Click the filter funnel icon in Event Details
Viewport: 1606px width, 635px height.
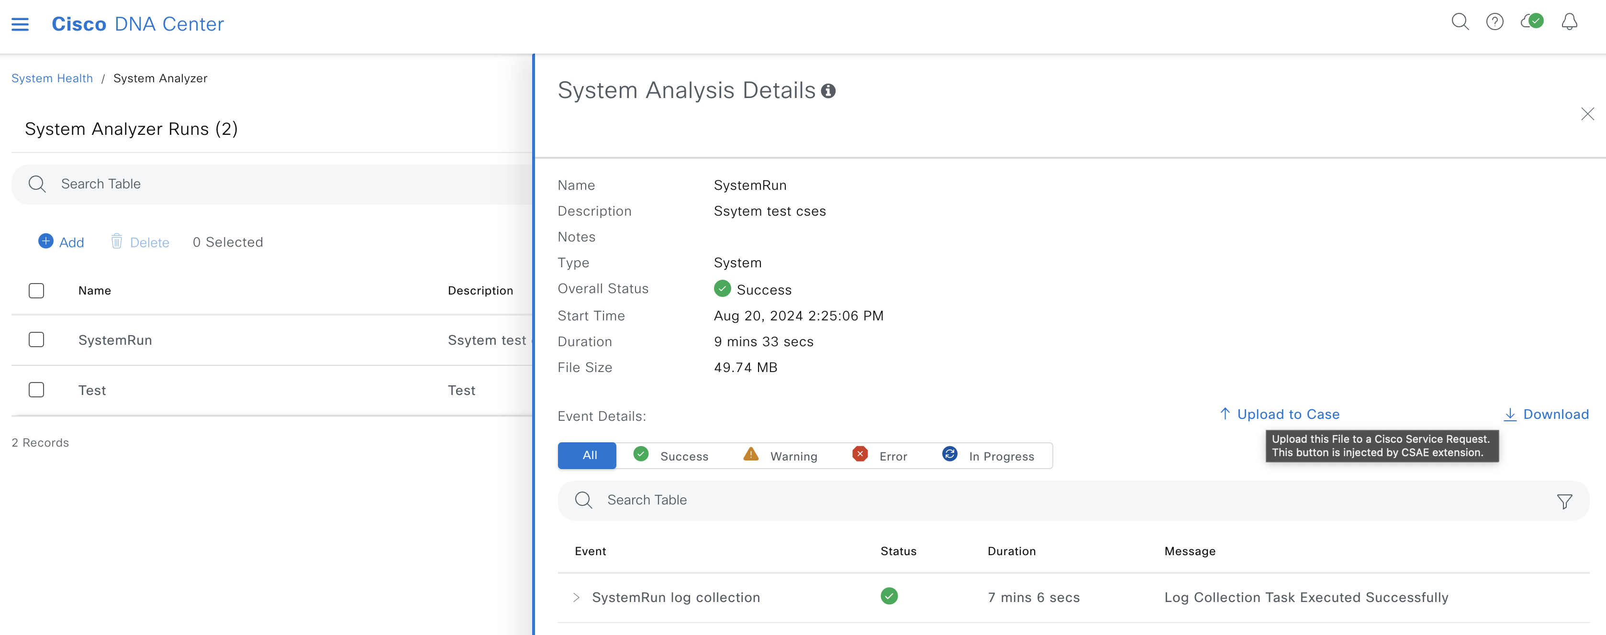pos(1564,501)
